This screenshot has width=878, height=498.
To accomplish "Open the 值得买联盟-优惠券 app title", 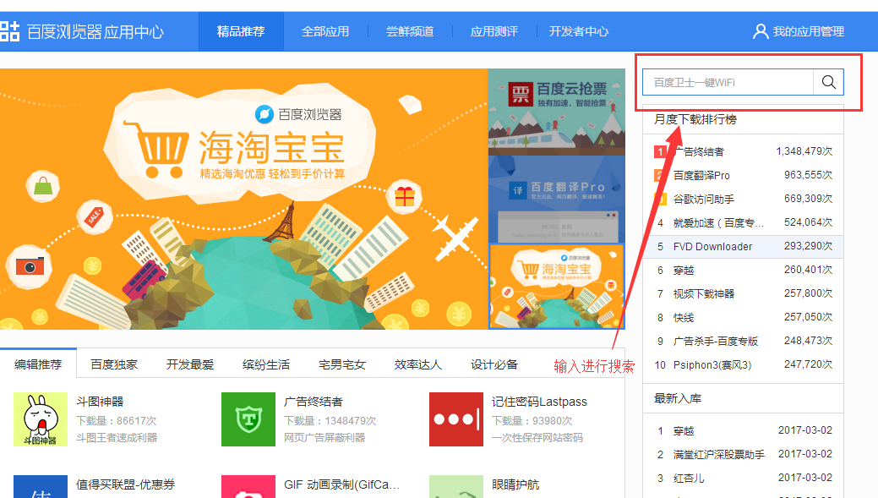I will pyautogui.click(x=125, y=484).
